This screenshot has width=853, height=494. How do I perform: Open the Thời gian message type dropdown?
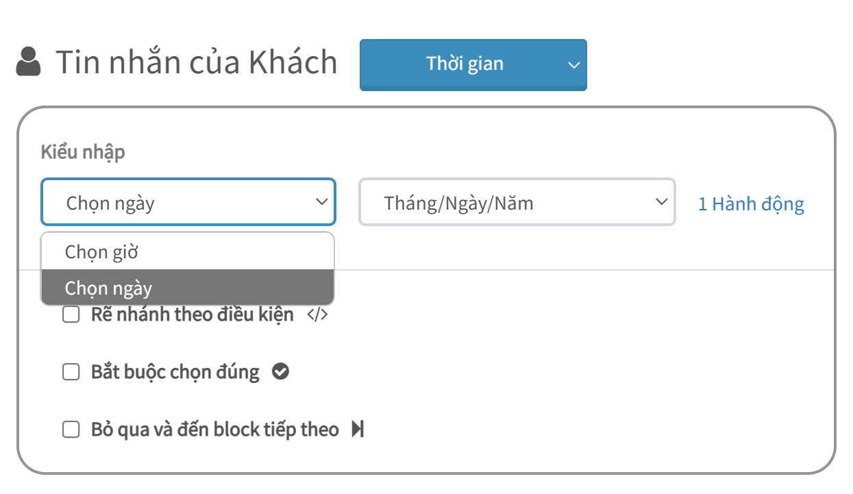473,64
